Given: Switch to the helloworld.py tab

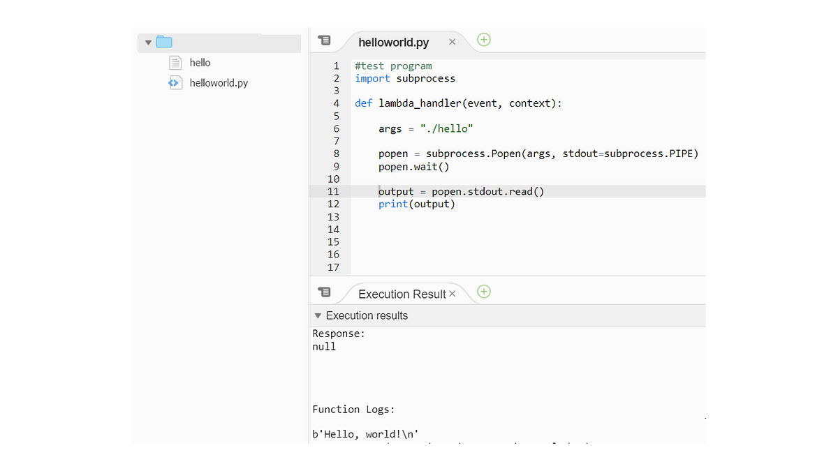Looking at the screenshot, I should click(x=394, y=43).
